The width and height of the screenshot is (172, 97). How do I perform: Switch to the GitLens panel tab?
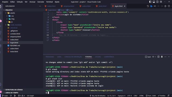coord(98,57)
